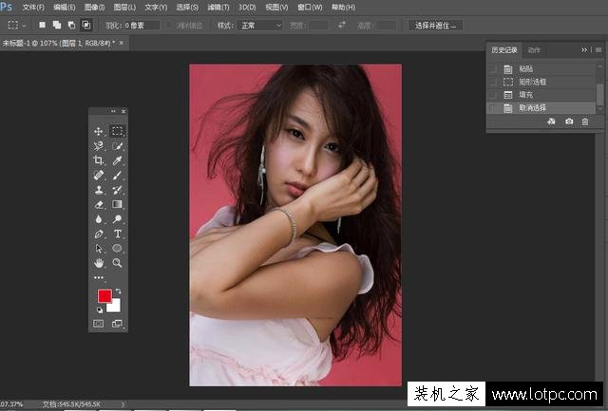
Task: Select the Blur droplet tool
Action: click(x=99, y=219)
